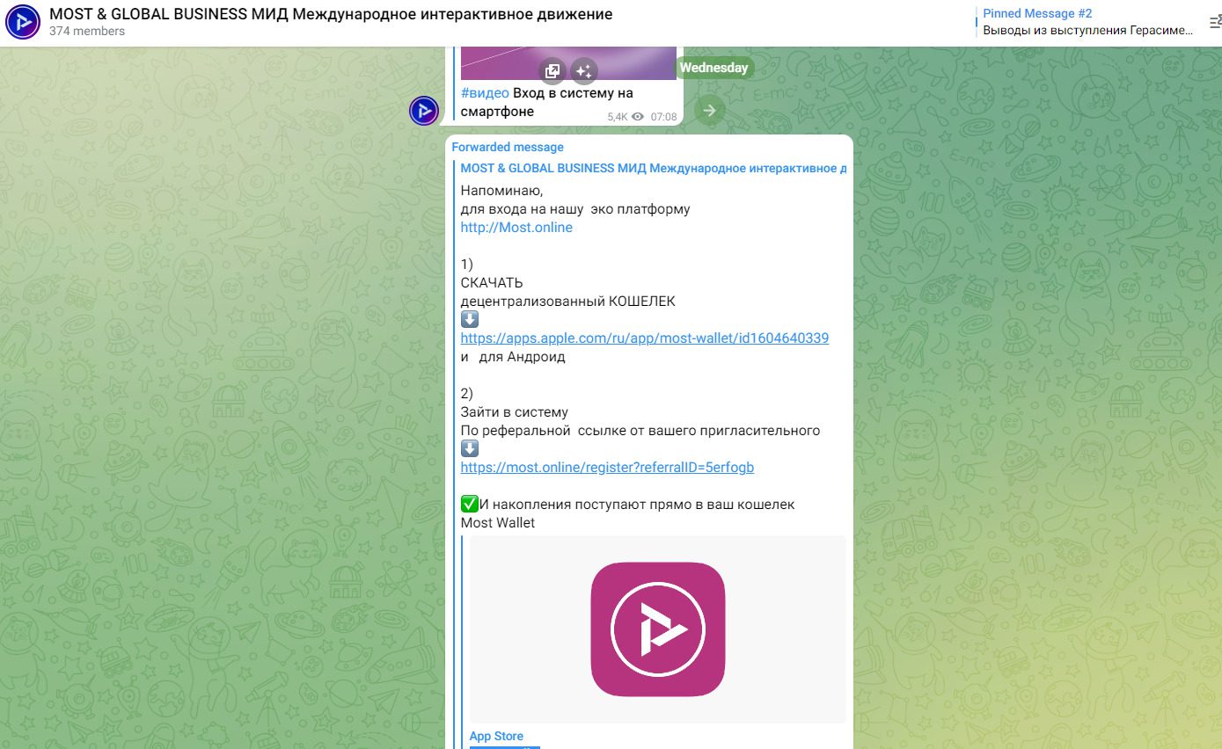Screen dimensions: 1222x749
Task: Click text 'и для Андроид'
Action: click(x=513, y=358)
